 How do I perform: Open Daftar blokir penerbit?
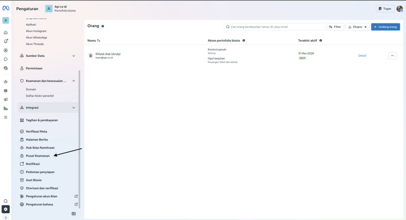point(40,96)
